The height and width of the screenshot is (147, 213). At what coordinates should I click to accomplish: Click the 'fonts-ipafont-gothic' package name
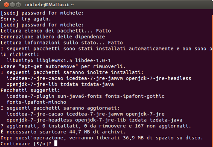(x=134, y=96)
